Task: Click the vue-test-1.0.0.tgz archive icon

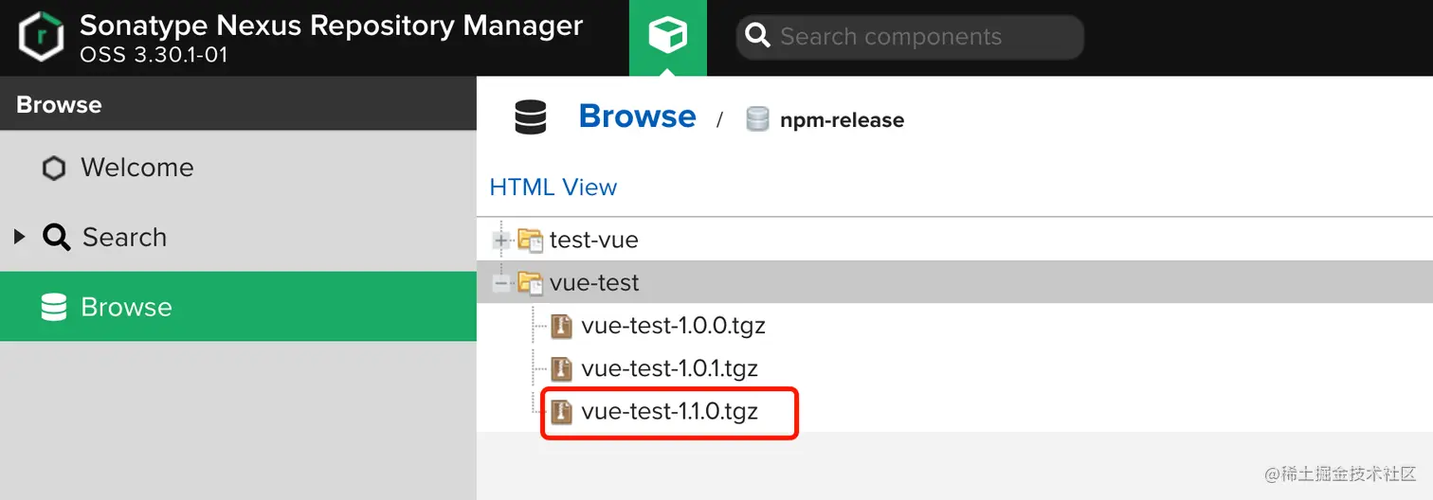Action: (x=562, y=326)
